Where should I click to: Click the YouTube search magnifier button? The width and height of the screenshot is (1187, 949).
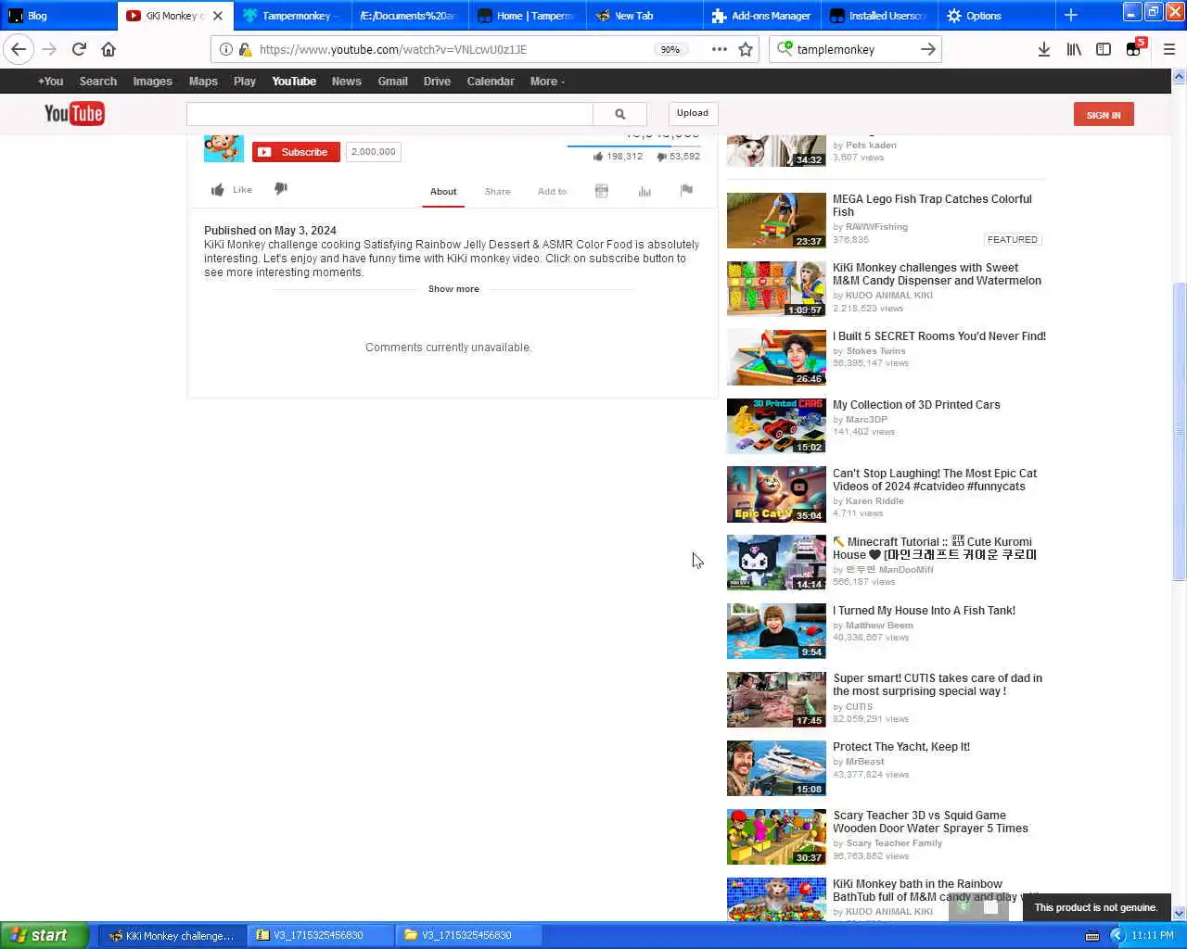pyautogui.click(x=619, y=114)
